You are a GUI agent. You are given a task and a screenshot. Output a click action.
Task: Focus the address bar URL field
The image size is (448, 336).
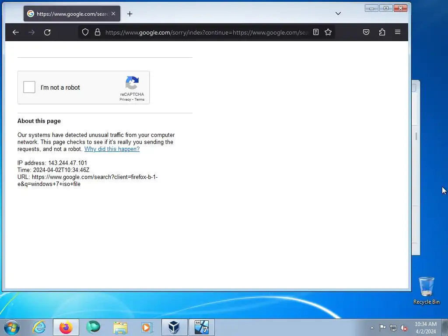(x=206, y=32)
